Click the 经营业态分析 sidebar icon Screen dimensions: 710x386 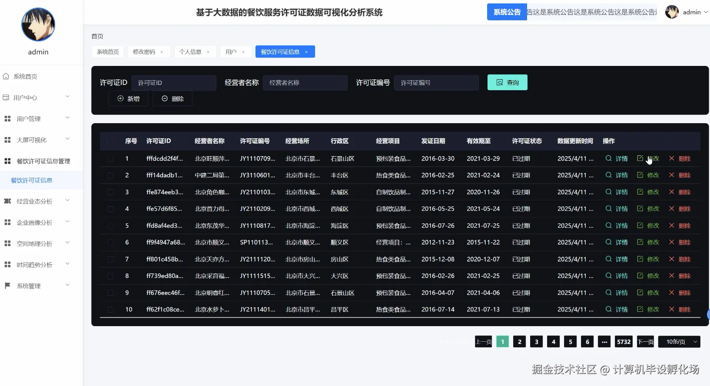pos(7,201)
